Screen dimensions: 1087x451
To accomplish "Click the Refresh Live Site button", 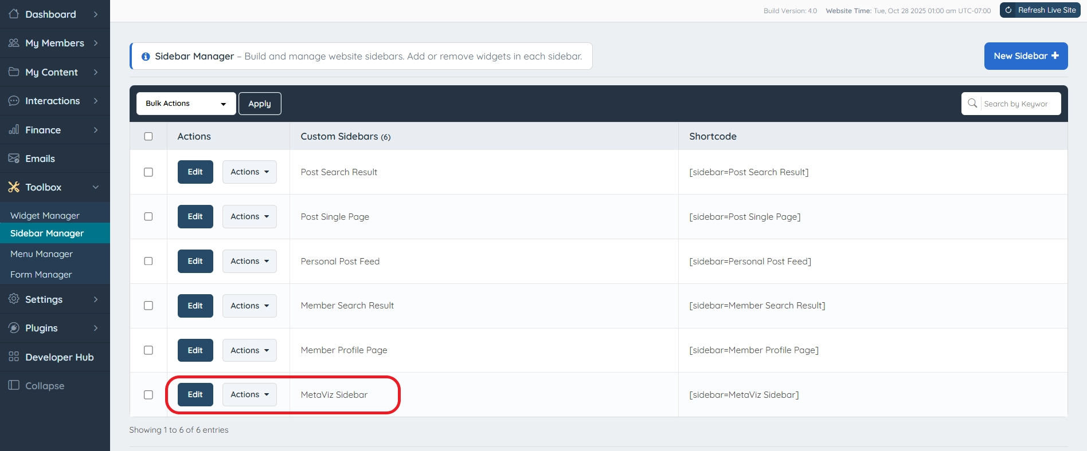I will [1040, 10].
